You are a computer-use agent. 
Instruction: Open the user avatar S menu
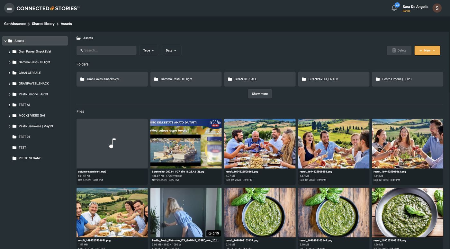(x=437, y=8)
